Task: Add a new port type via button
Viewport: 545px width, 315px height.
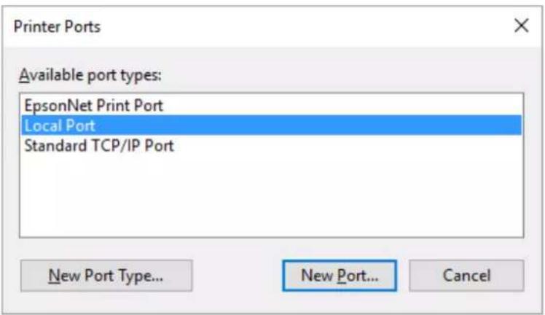Action: 106,276
